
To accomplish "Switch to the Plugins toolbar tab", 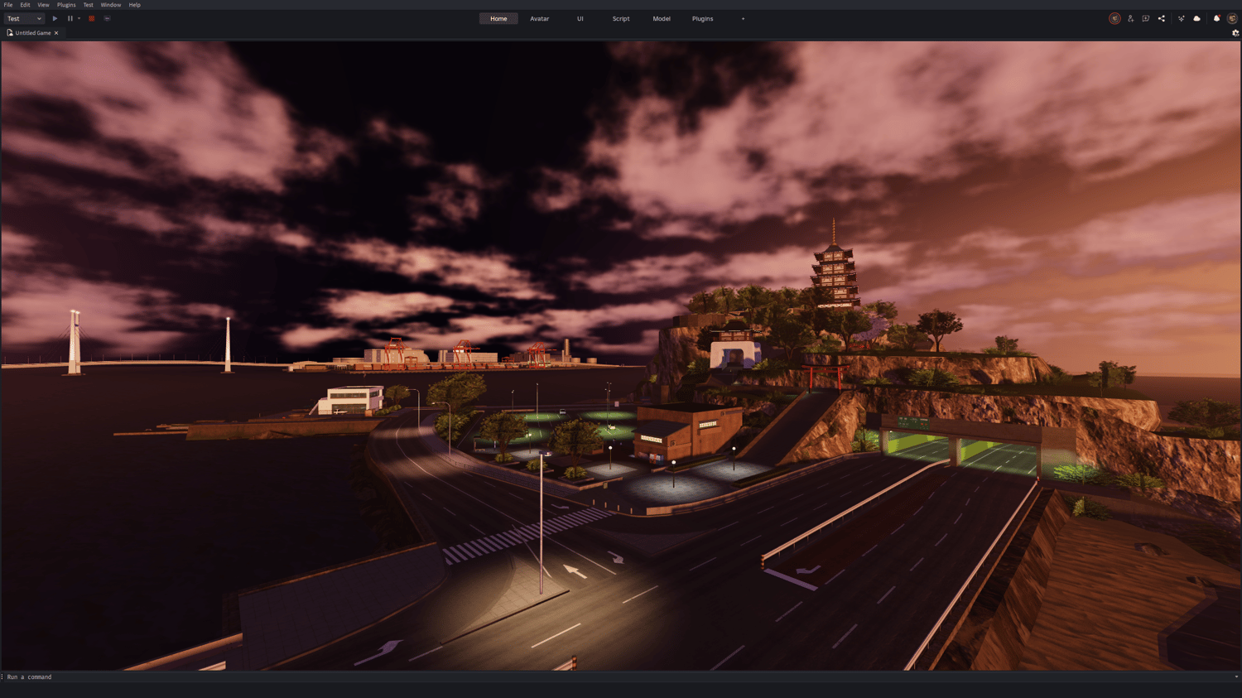I will (x=702, y=18).
